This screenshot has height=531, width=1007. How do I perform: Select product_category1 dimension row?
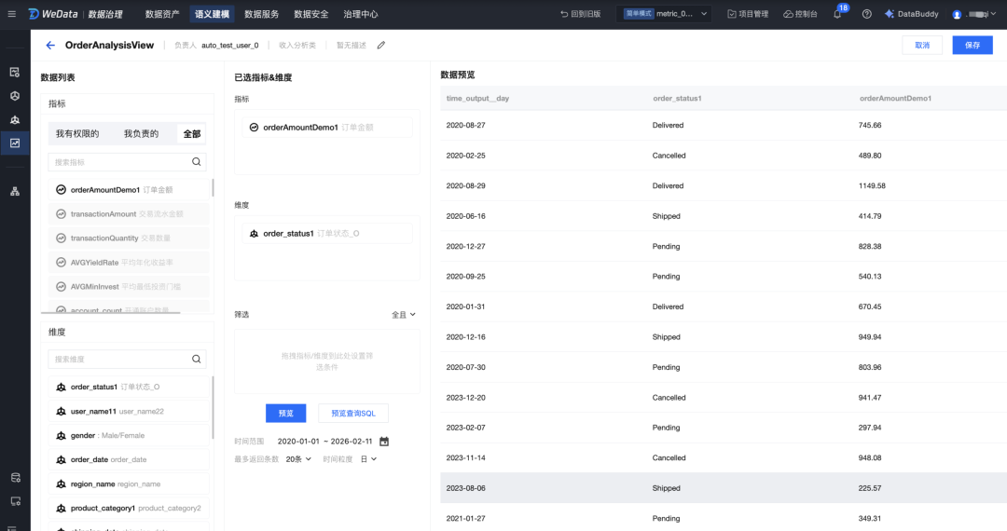click(129, 508)
